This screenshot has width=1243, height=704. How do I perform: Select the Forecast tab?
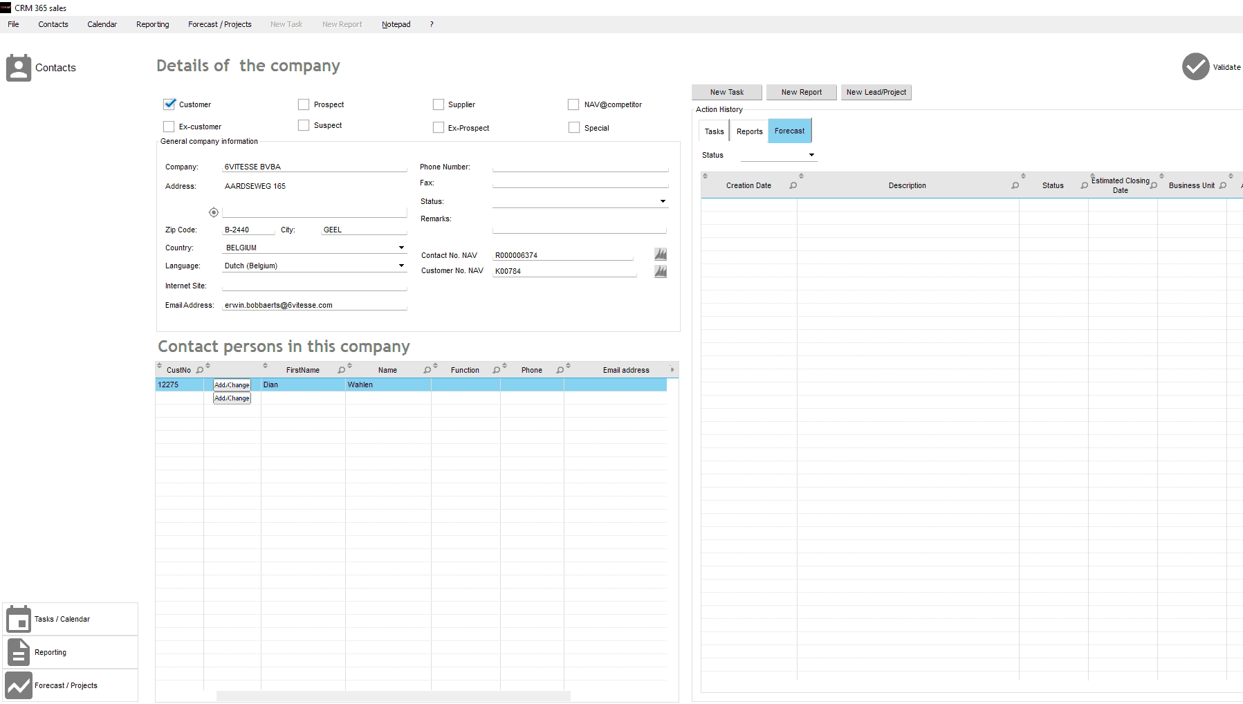pyautogui.click(x=790, y=131)
